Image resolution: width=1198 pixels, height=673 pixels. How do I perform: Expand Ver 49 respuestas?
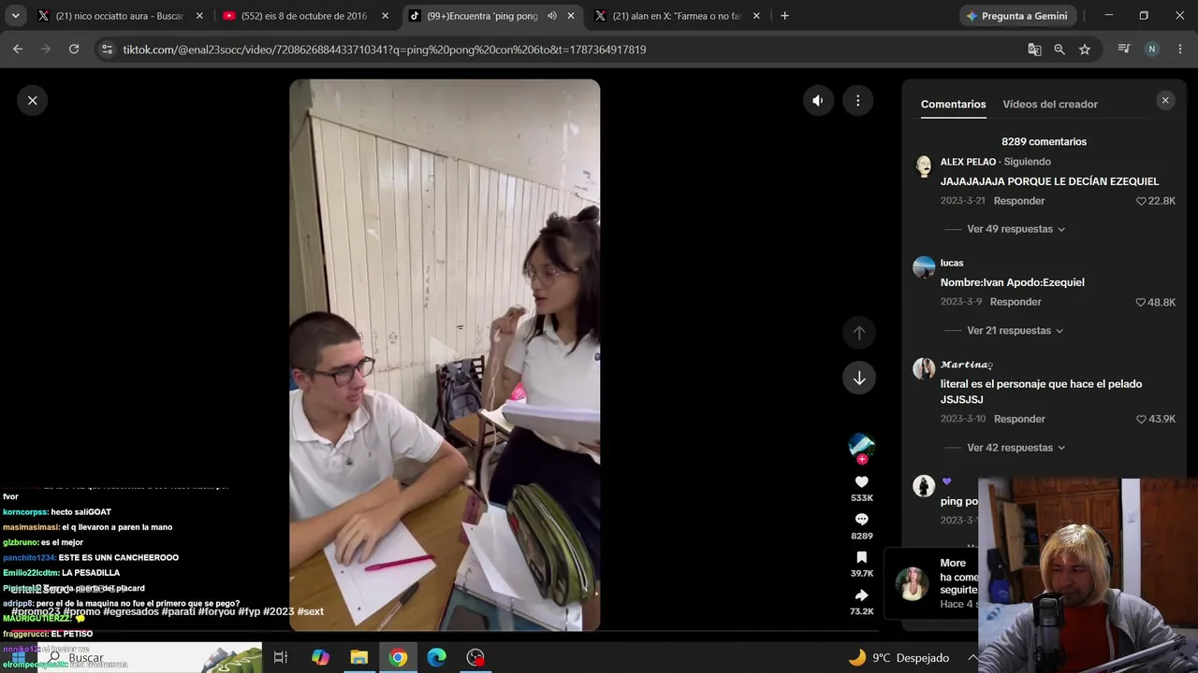point(1015,229)
